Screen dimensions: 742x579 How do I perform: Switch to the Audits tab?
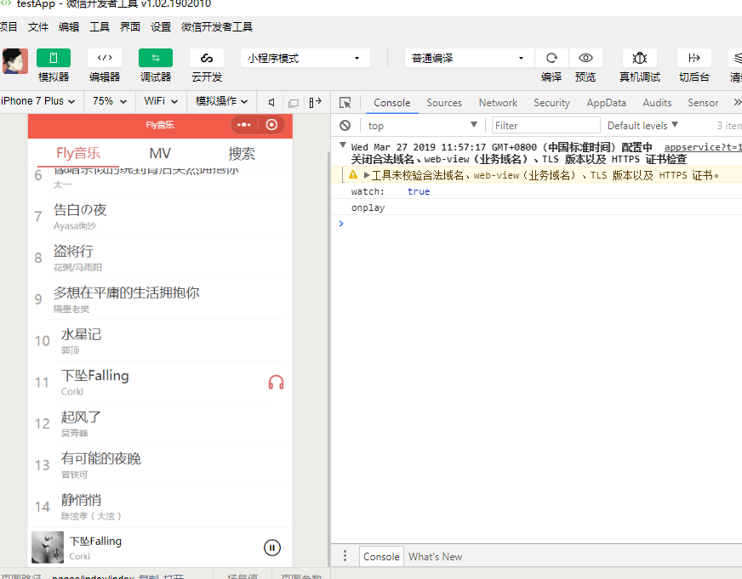657,103
